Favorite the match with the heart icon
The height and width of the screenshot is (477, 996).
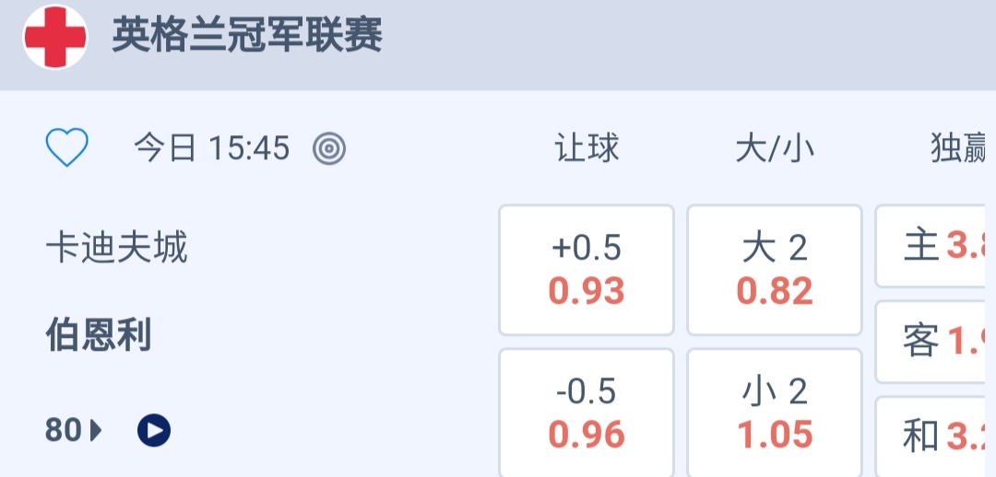pos(67,147)
